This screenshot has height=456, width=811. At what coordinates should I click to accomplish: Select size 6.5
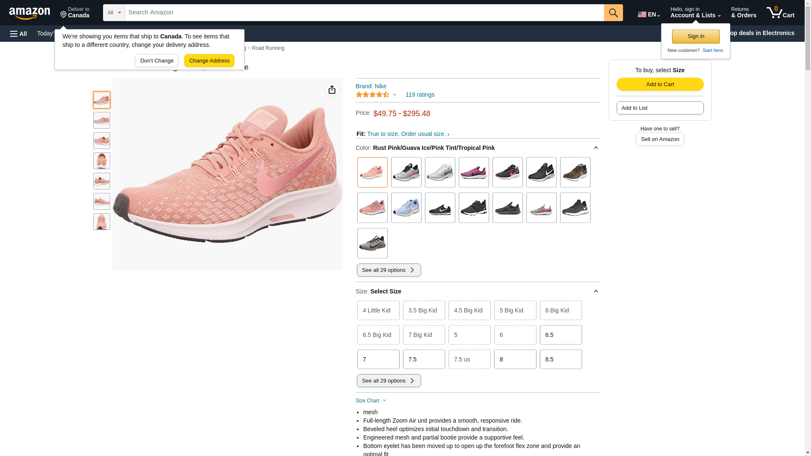(561, 335)
